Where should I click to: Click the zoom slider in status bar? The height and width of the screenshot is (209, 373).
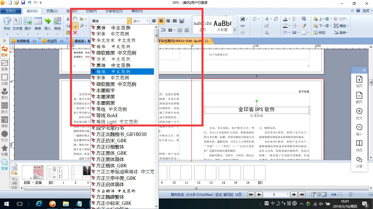pyautogui.click(x=351, y=195)
